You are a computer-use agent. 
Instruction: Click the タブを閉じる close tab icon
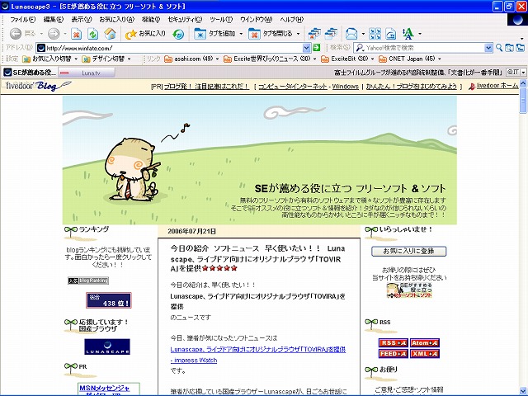point(254,34)
